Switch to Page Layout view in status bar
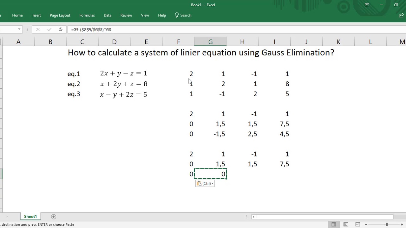Viewport: 406px width, 228px height. point(346,225)
